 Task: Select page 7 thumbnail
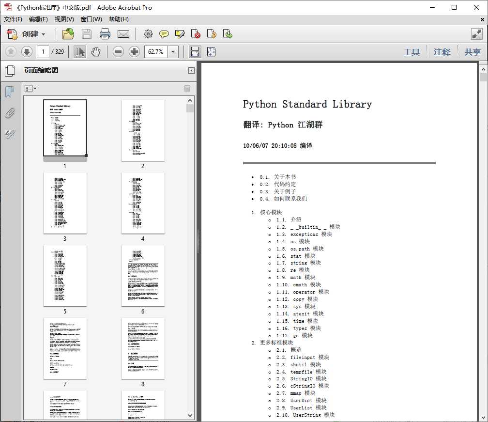coord(65,348)
